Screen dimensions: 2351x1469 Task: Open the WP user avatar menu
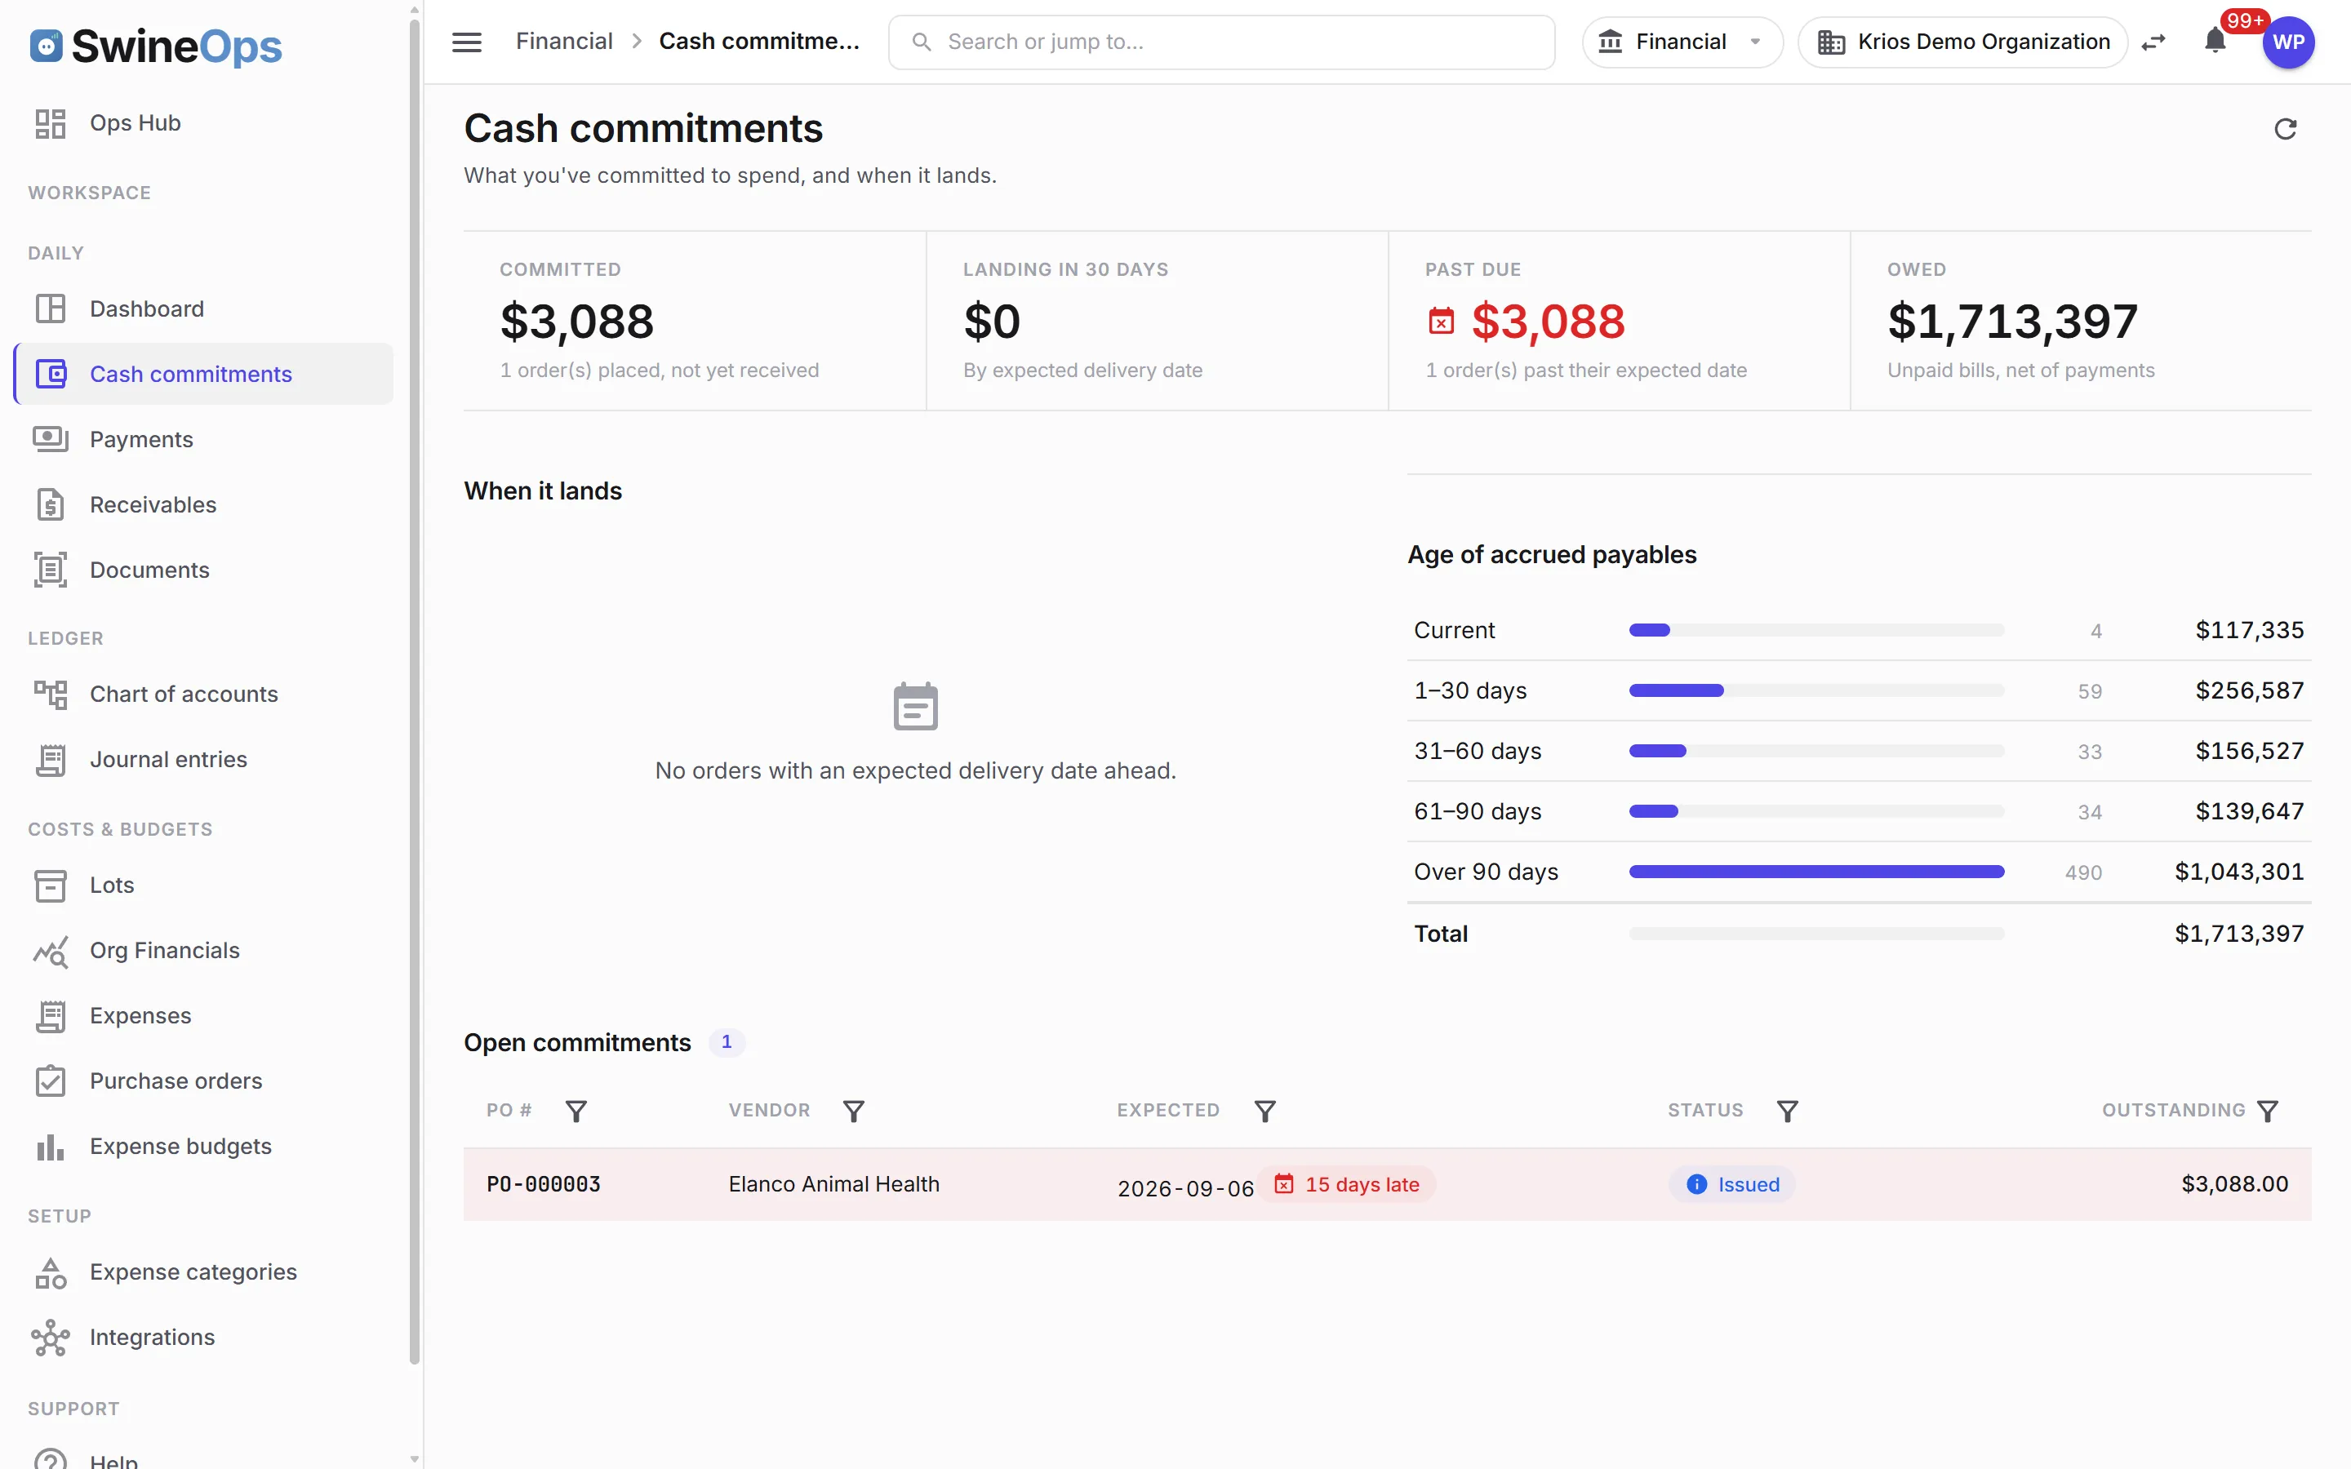click(2289, 42)
